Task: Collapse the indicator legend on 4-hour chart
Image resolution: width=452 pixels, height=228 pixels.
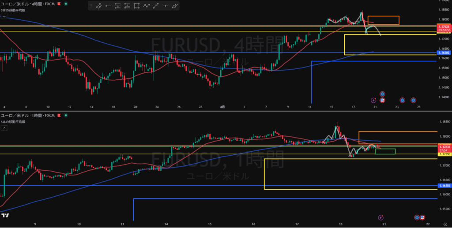Action: pyautogui.click(x=4, y=16)
